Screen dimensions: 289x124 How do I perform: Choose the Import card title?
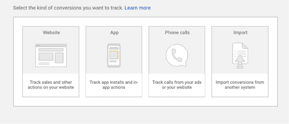pyautogui.click(x=240, y=33)
